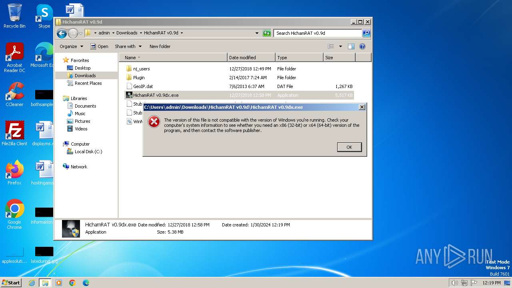This screenshot has width=512, height=288.
Task: Open Local Disk (C:)
Action: [x=88, y=152]
